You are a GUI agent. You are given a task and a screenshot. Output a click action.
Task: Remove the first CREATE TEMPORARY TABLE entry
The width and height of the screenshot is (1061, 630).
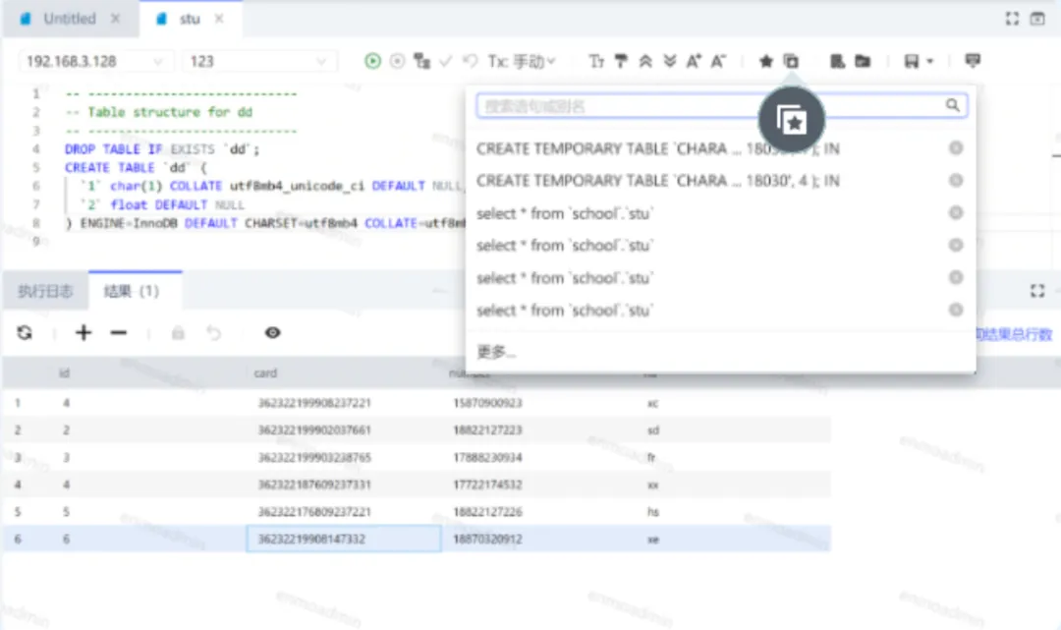tap(956, 148)
